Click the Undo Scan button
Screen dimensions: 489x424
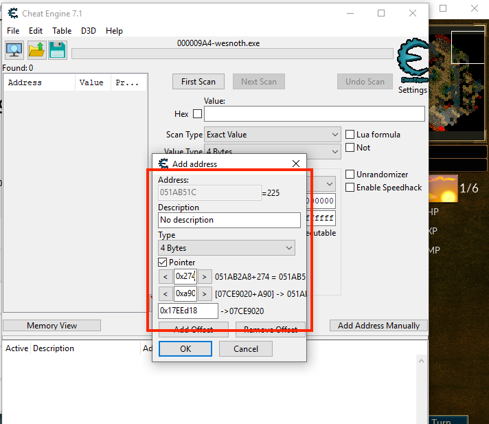(x=365, y=81)
